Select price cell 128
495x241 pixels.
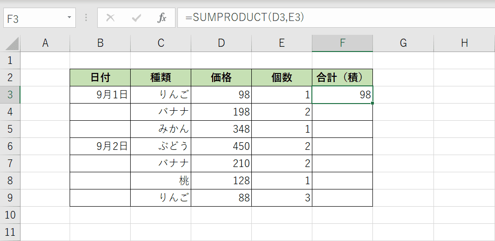(221, 181)
